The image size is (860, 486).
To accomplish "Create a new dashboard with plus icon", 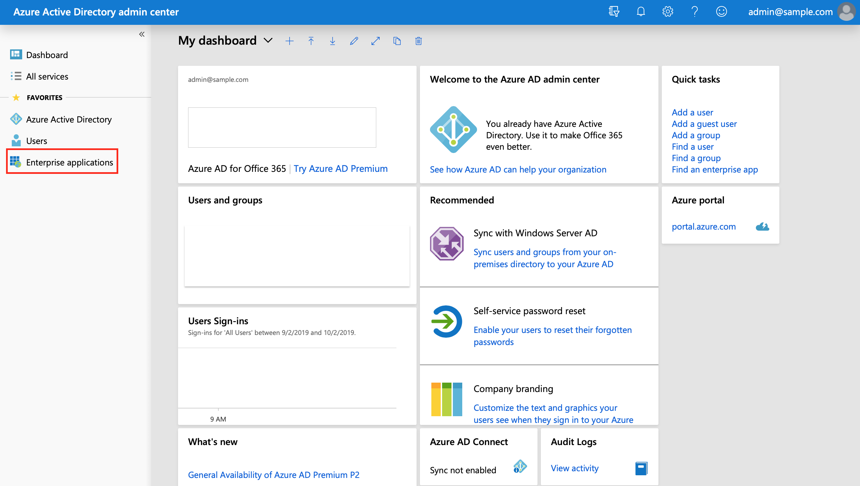I will pos(290,41).
